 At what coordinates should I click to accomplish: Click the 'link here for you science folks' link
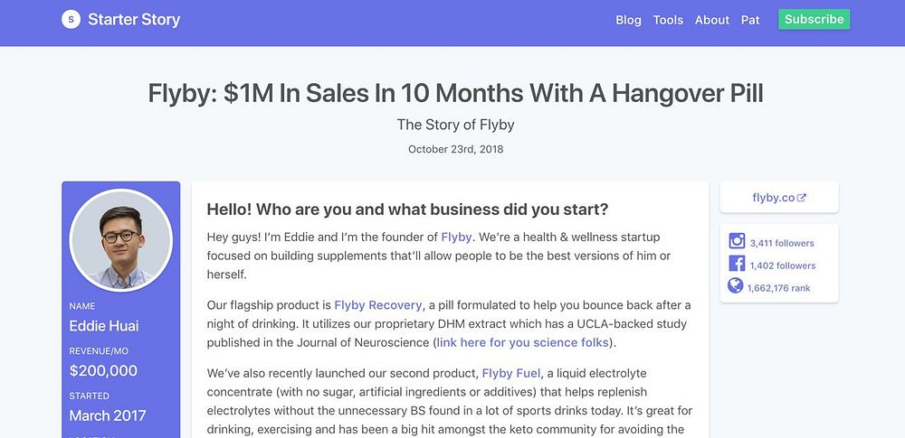tap(522, 342)
